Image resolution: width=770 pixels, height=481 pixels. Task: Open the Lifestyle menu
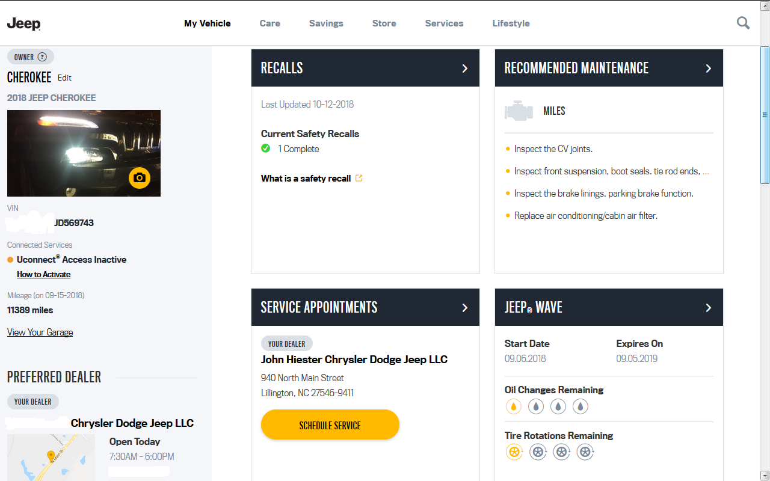[511, 23]
